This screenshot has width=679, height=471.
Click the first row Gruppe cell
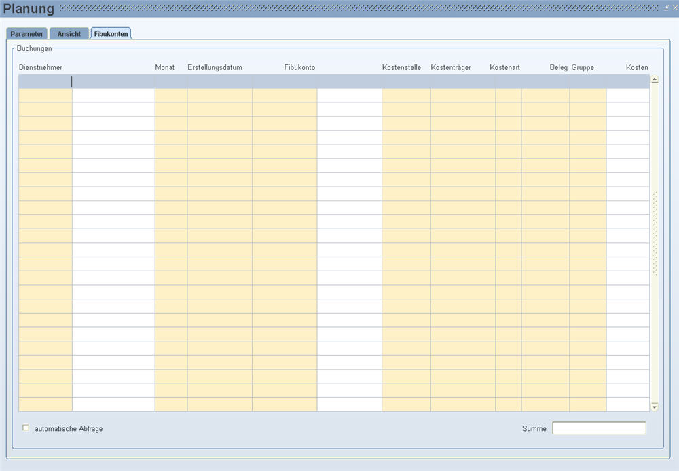pyautogui.click(x=587, y=81)
